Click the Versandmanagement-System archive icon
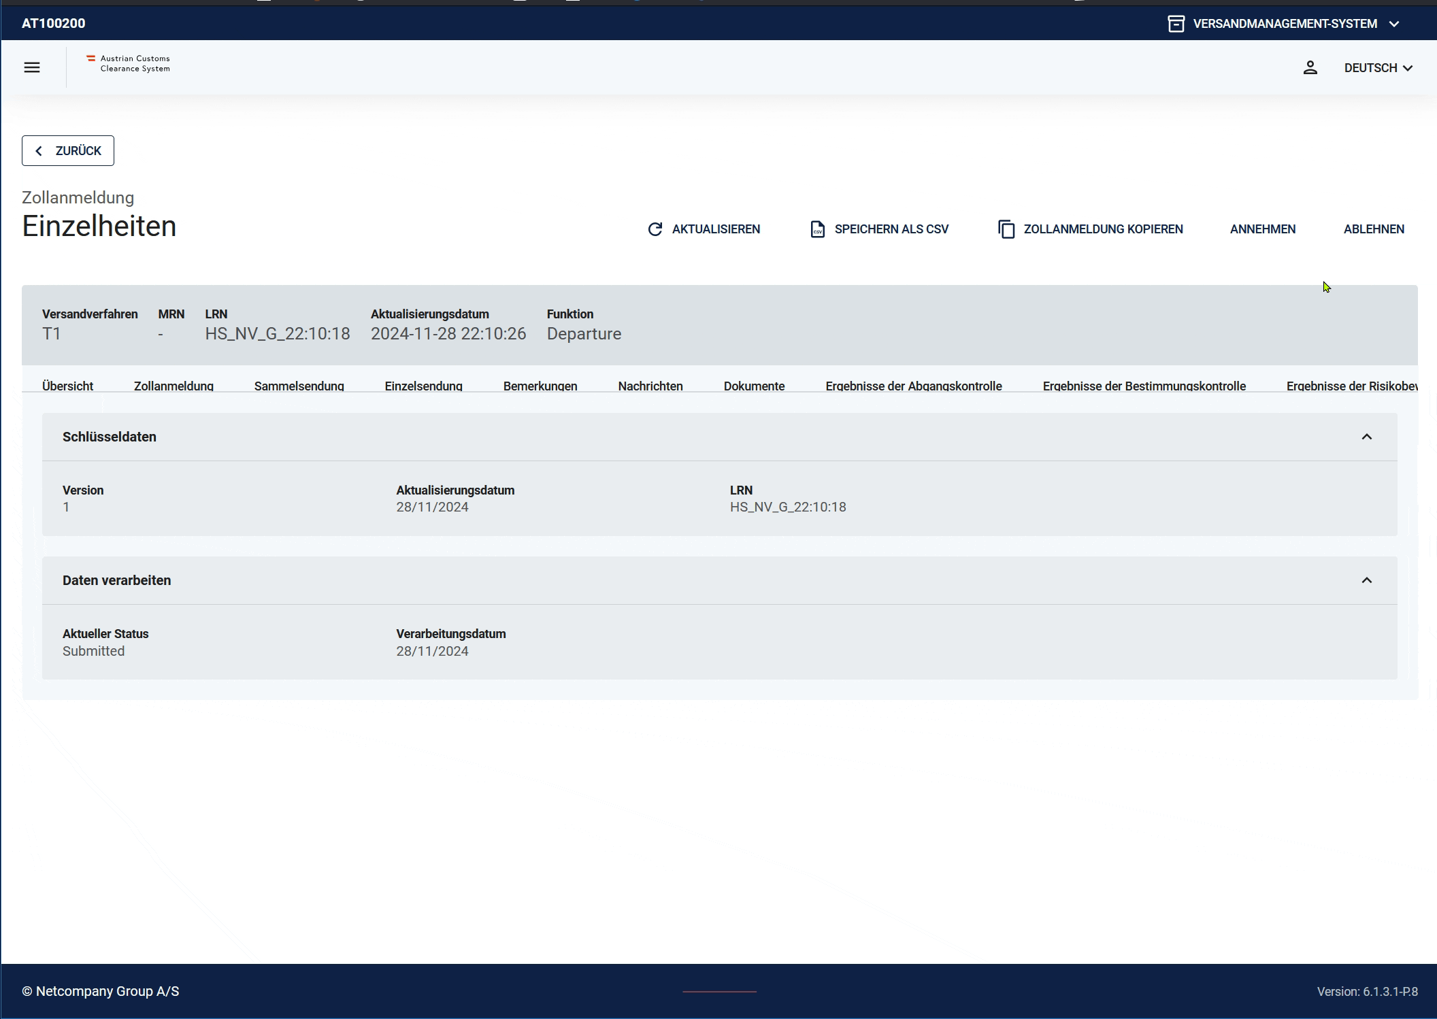This screenshot has height=1019, width=1437. [x=1176, y=24]
